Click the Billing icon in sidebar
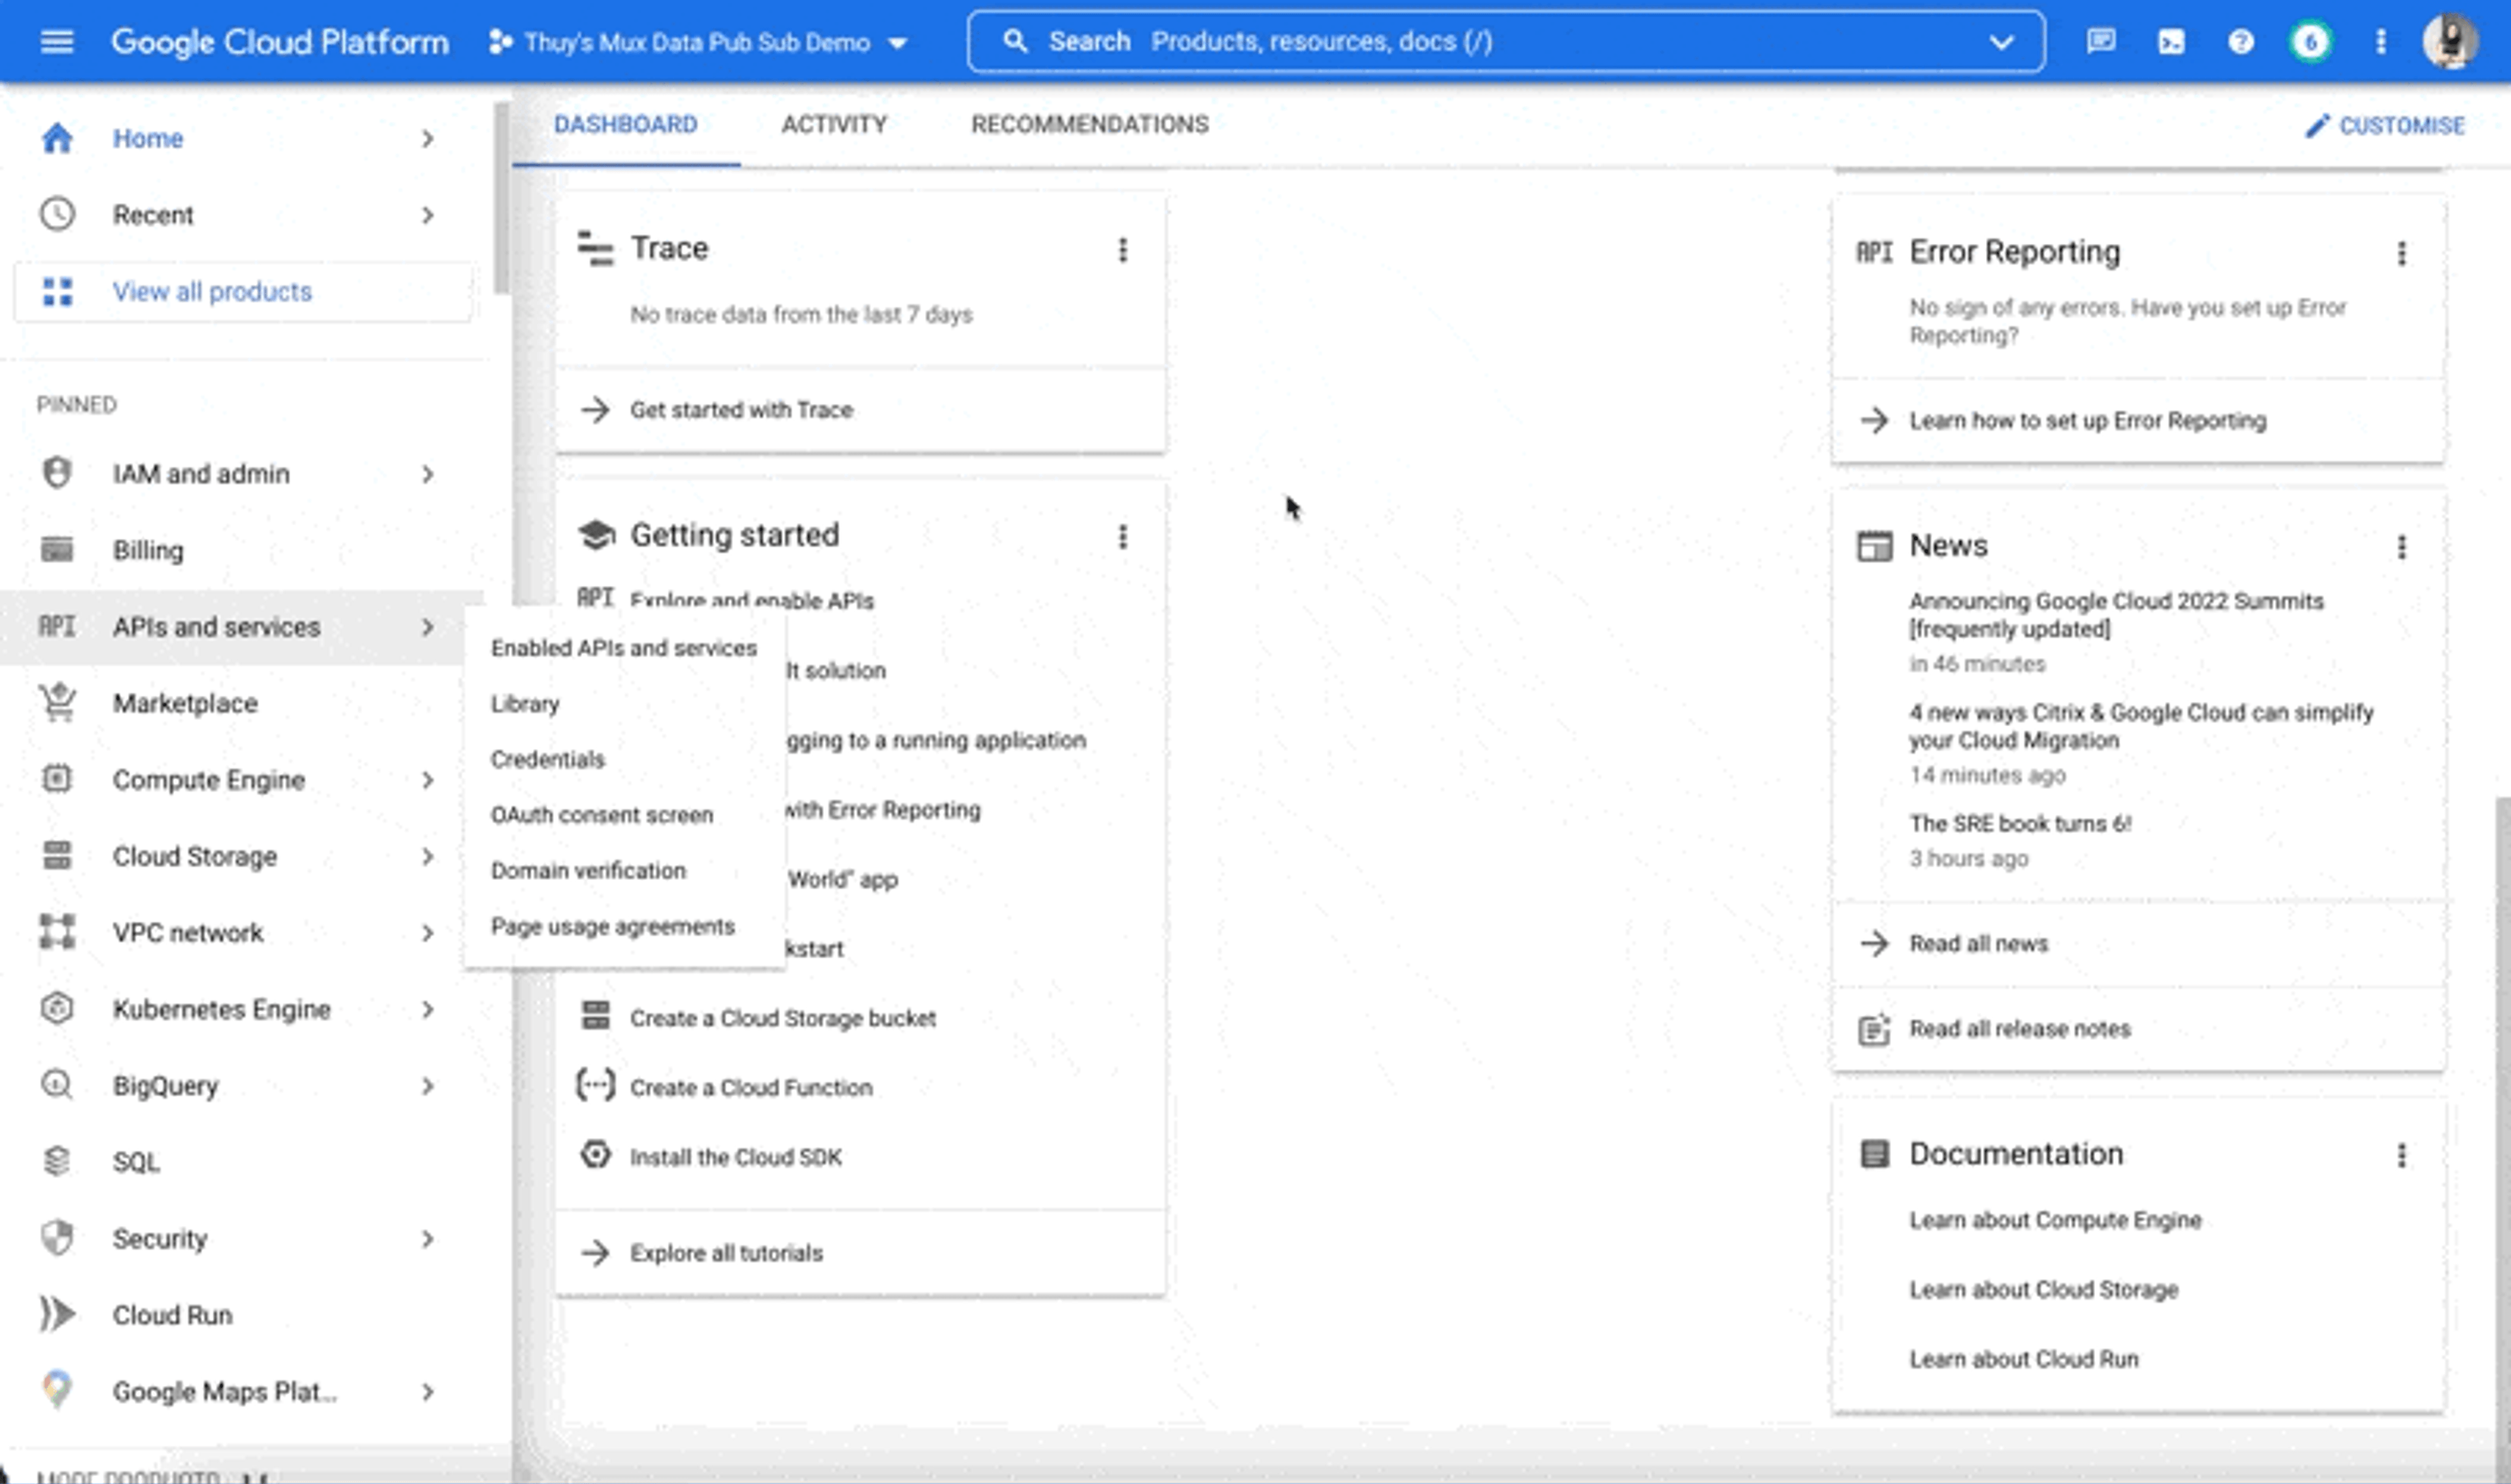Viewport: 2511px width, 1484px height. (55, 549)
